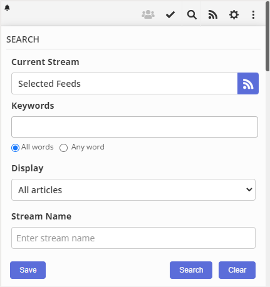Image resolution: width=270 pixels, height=287 pixels.
Task: Click the Enter stream name field
Action: pos(133,238)
